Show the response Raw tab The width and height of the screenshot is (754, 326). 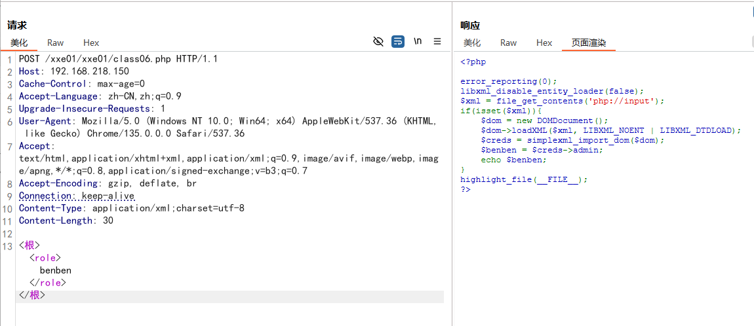click(x=509, y=43)
